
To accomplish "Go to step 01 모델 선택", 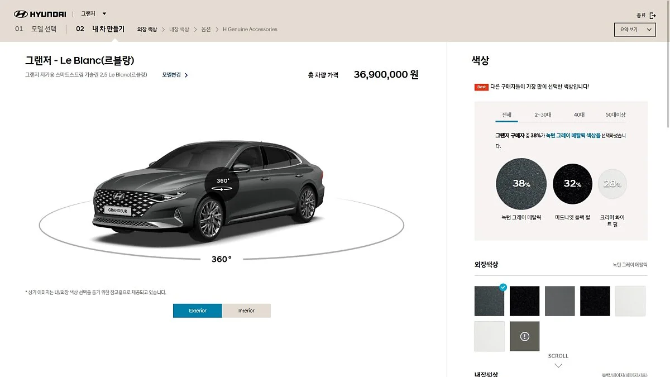I will pos(36,29).
